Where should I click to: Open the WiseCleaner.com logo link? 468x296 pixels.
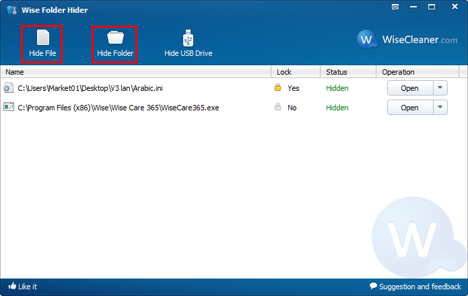[407, 39]
